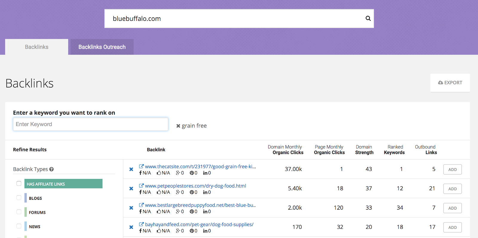Open the Backlinks Outreach tab
This screenshot has width=478, height=238.
tap(102, 47)
